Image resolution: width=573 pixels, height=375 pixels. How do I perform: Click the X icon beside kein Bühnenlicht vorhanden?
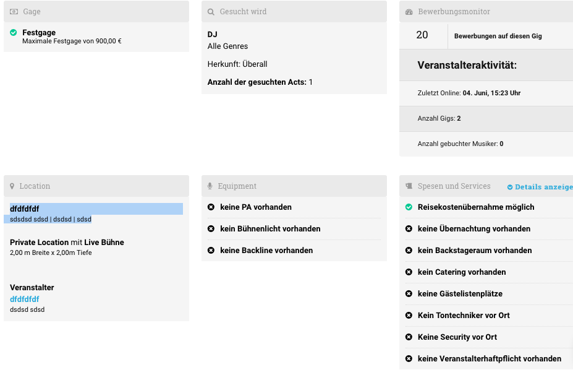(x=211, y=229)
